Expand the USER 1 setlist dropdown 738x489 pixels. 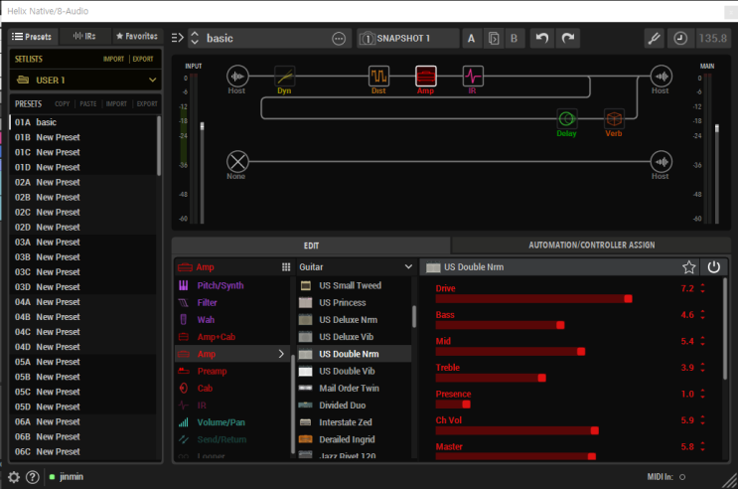tap(84, 80)
